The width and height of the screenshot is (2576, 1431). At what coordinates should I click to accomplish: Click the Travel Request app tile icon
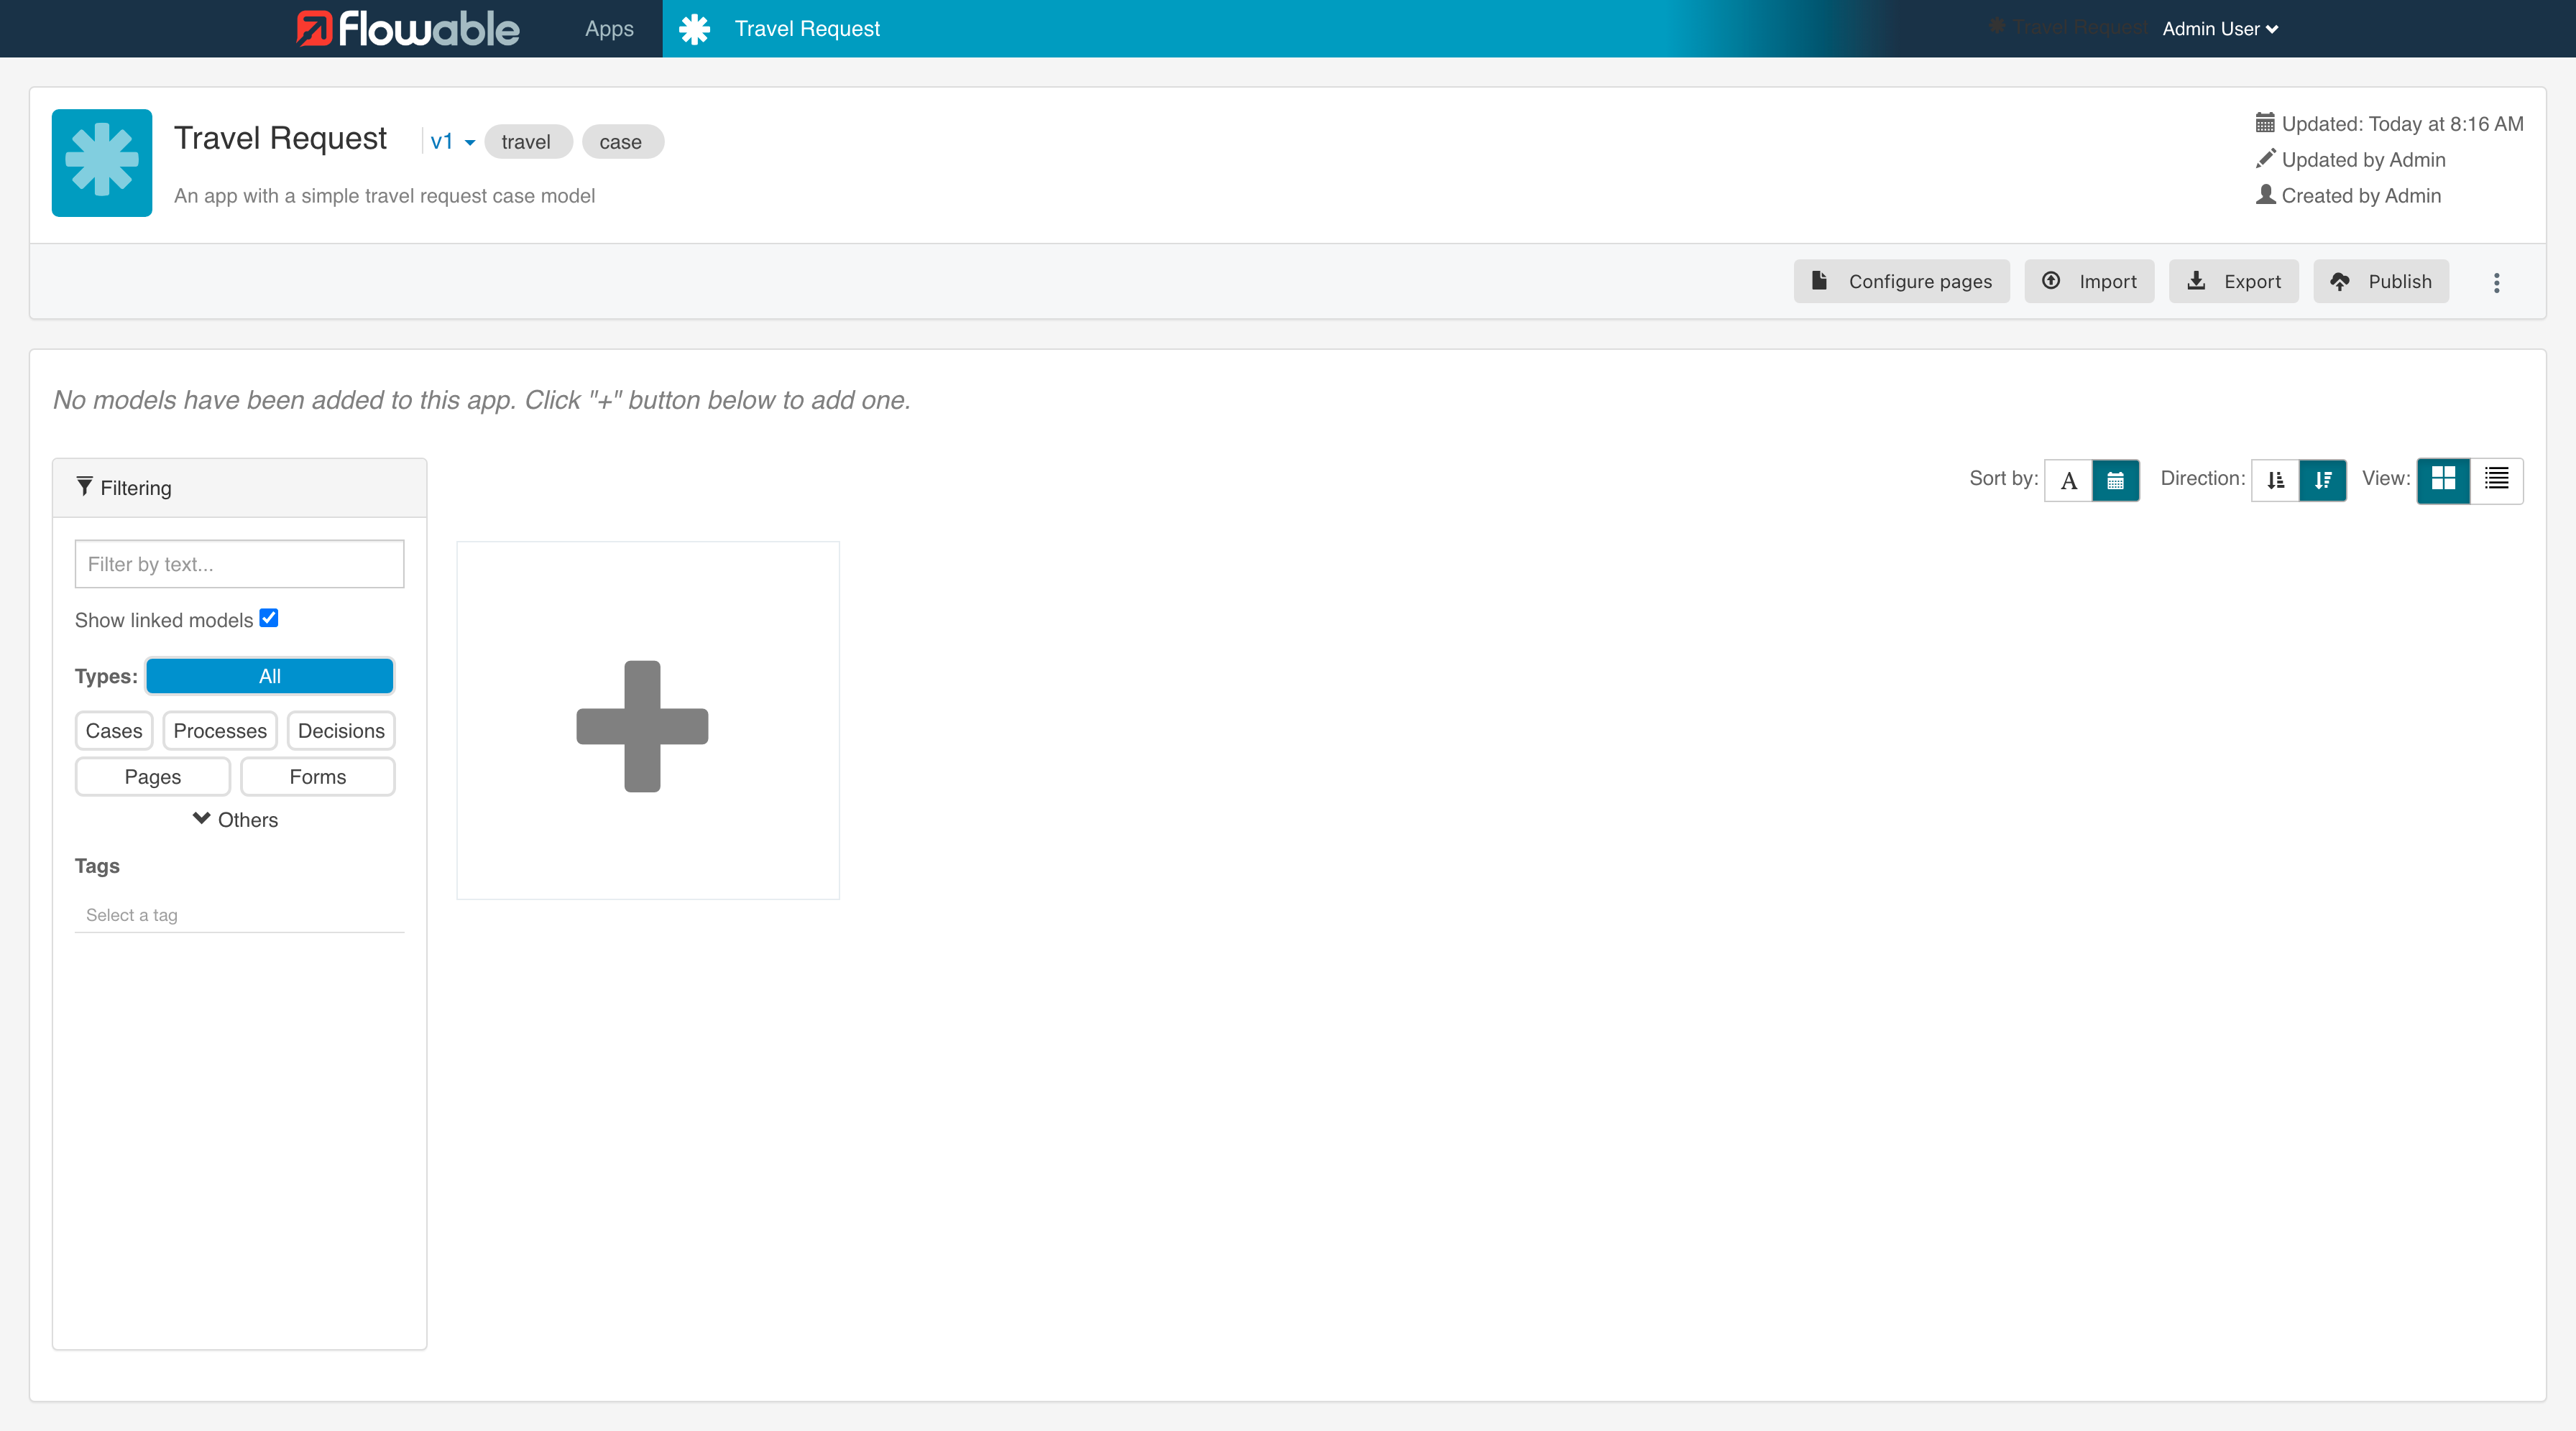coord(102,162)
